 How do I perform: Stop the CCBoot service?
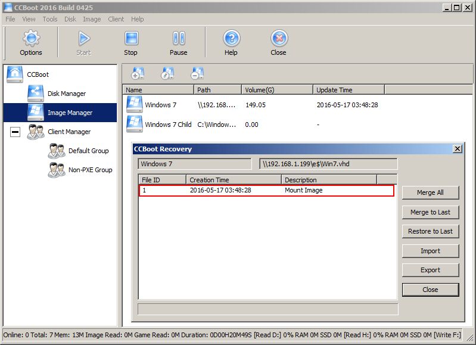tap(131, 38)
